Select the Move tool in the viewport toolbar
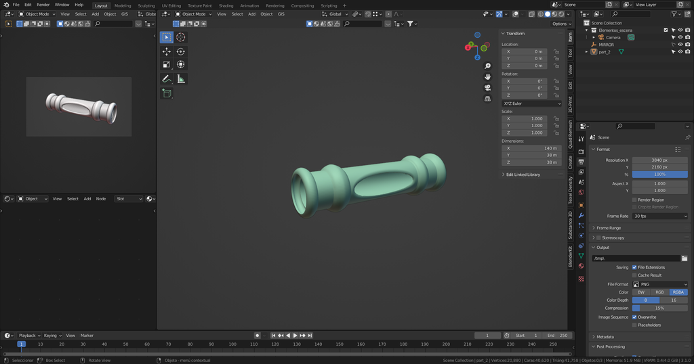The width and height of the screenshot is (694, 364). [x=167, y=51]
